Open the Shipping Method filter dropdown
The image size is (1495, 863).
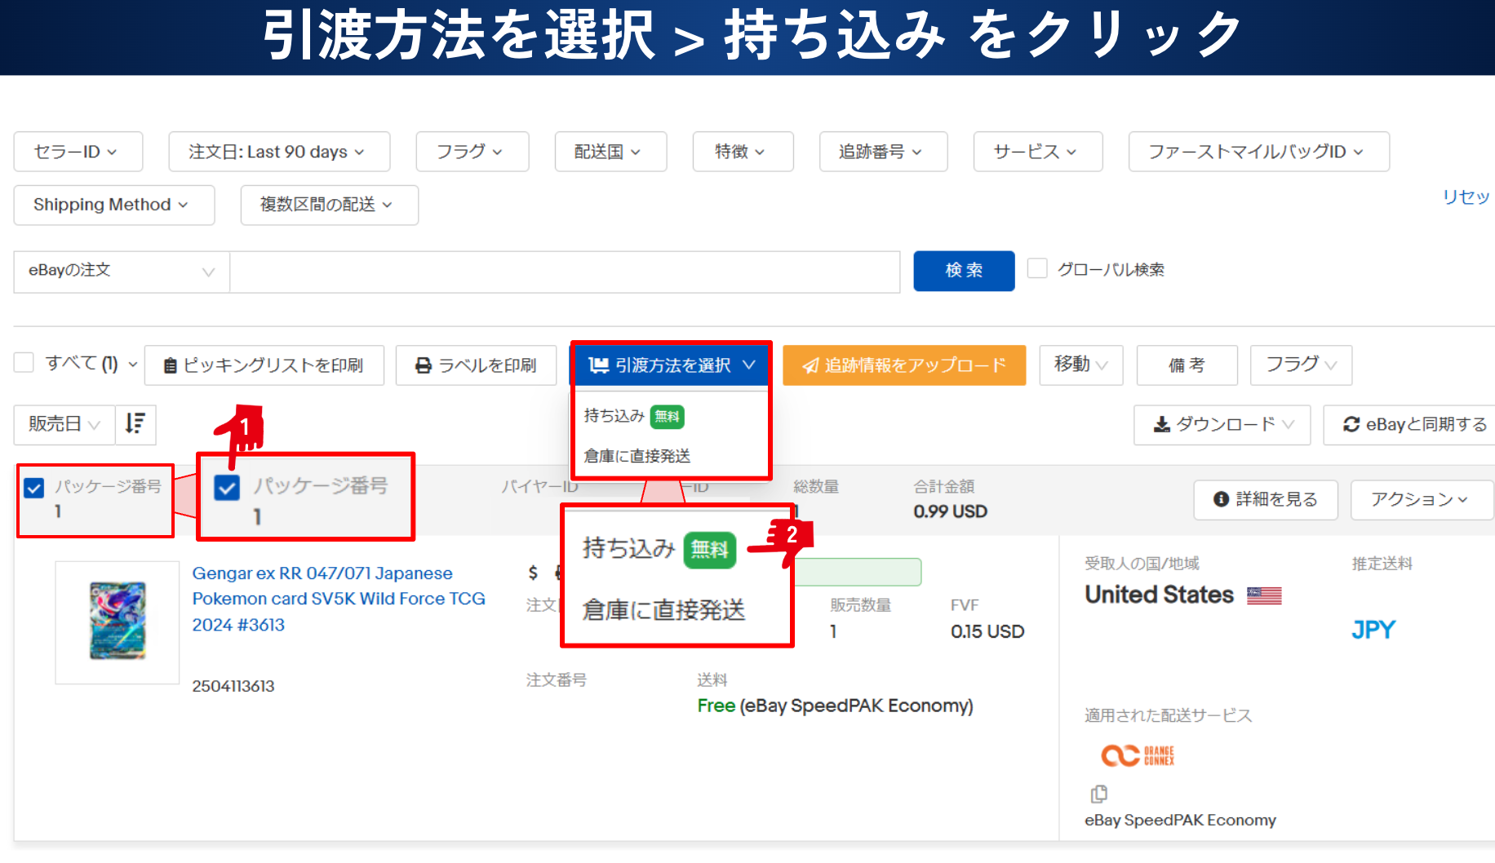pos(113,205)
